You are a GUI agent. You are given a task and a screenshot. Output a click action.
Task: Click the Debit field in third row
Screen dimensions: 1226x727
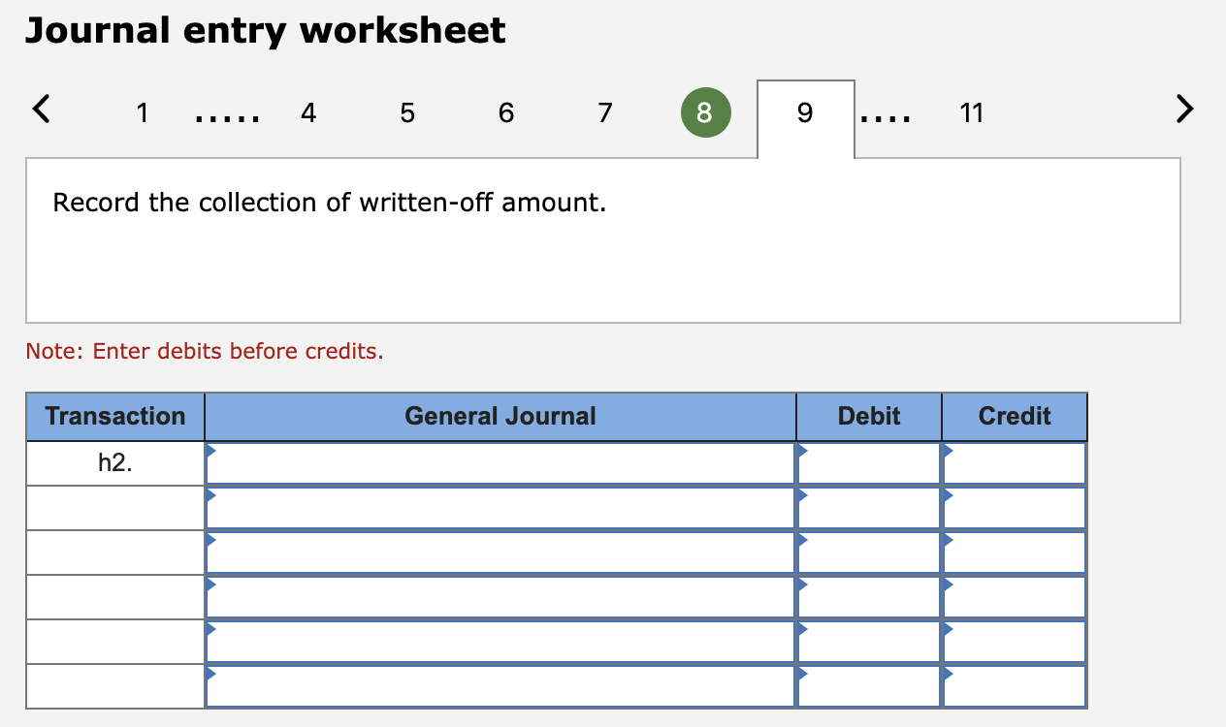point(869,553)
